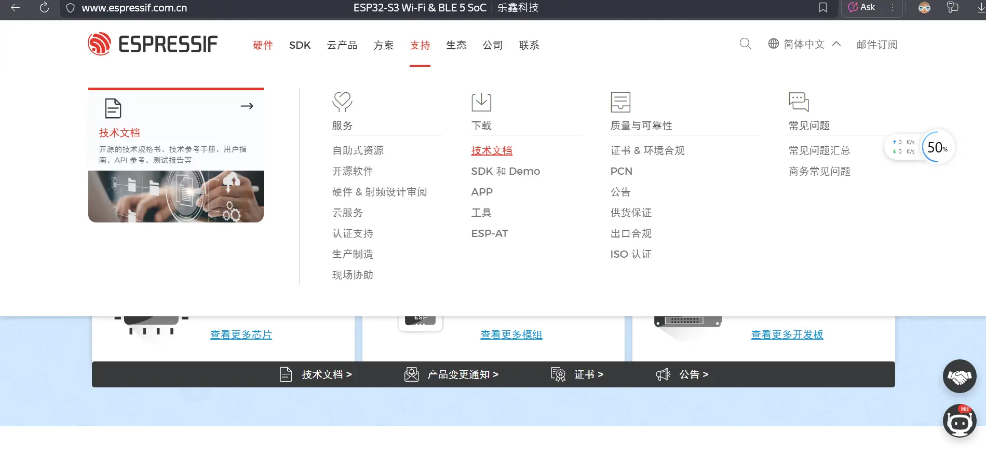Open the Ask assistant button
This screenshot has width=986, height=461.
pyautogui.click(x=861, y=7)
